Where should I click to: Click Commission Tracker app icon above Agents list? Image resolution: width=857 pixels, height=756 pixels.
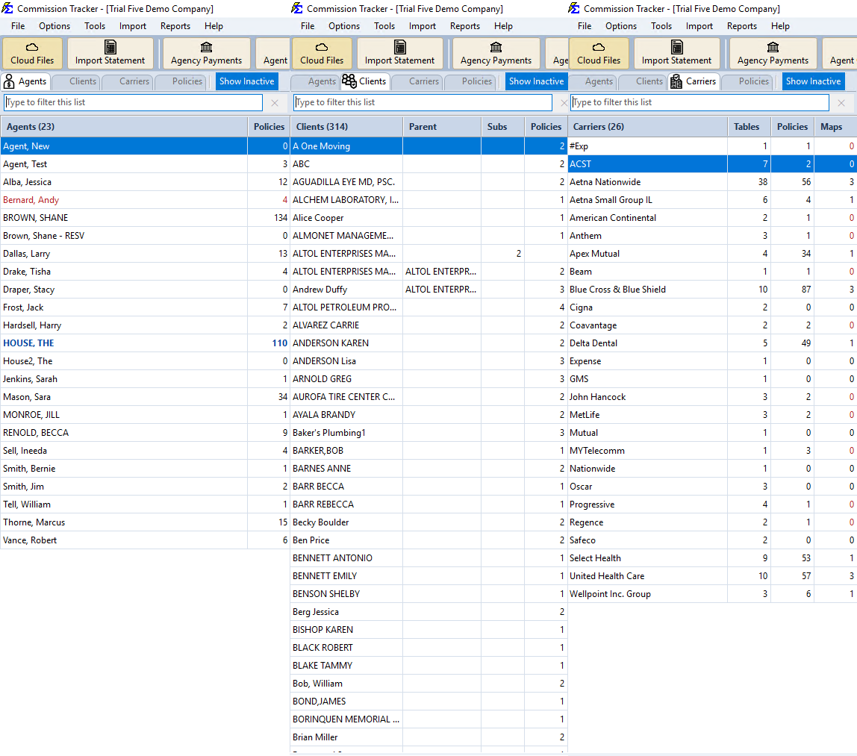(x=7, y=8)
